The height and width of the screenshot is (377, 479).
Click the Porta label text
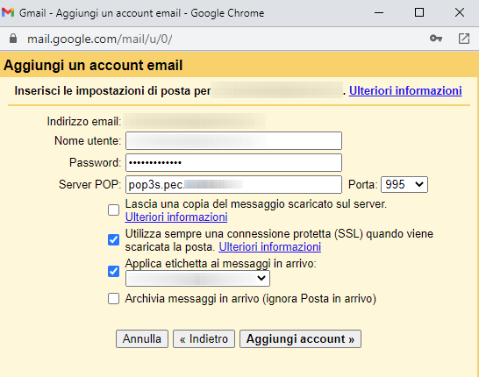pos(363,184)
